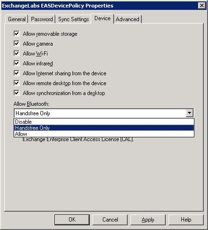Open the Password tab

pos(42,19)
